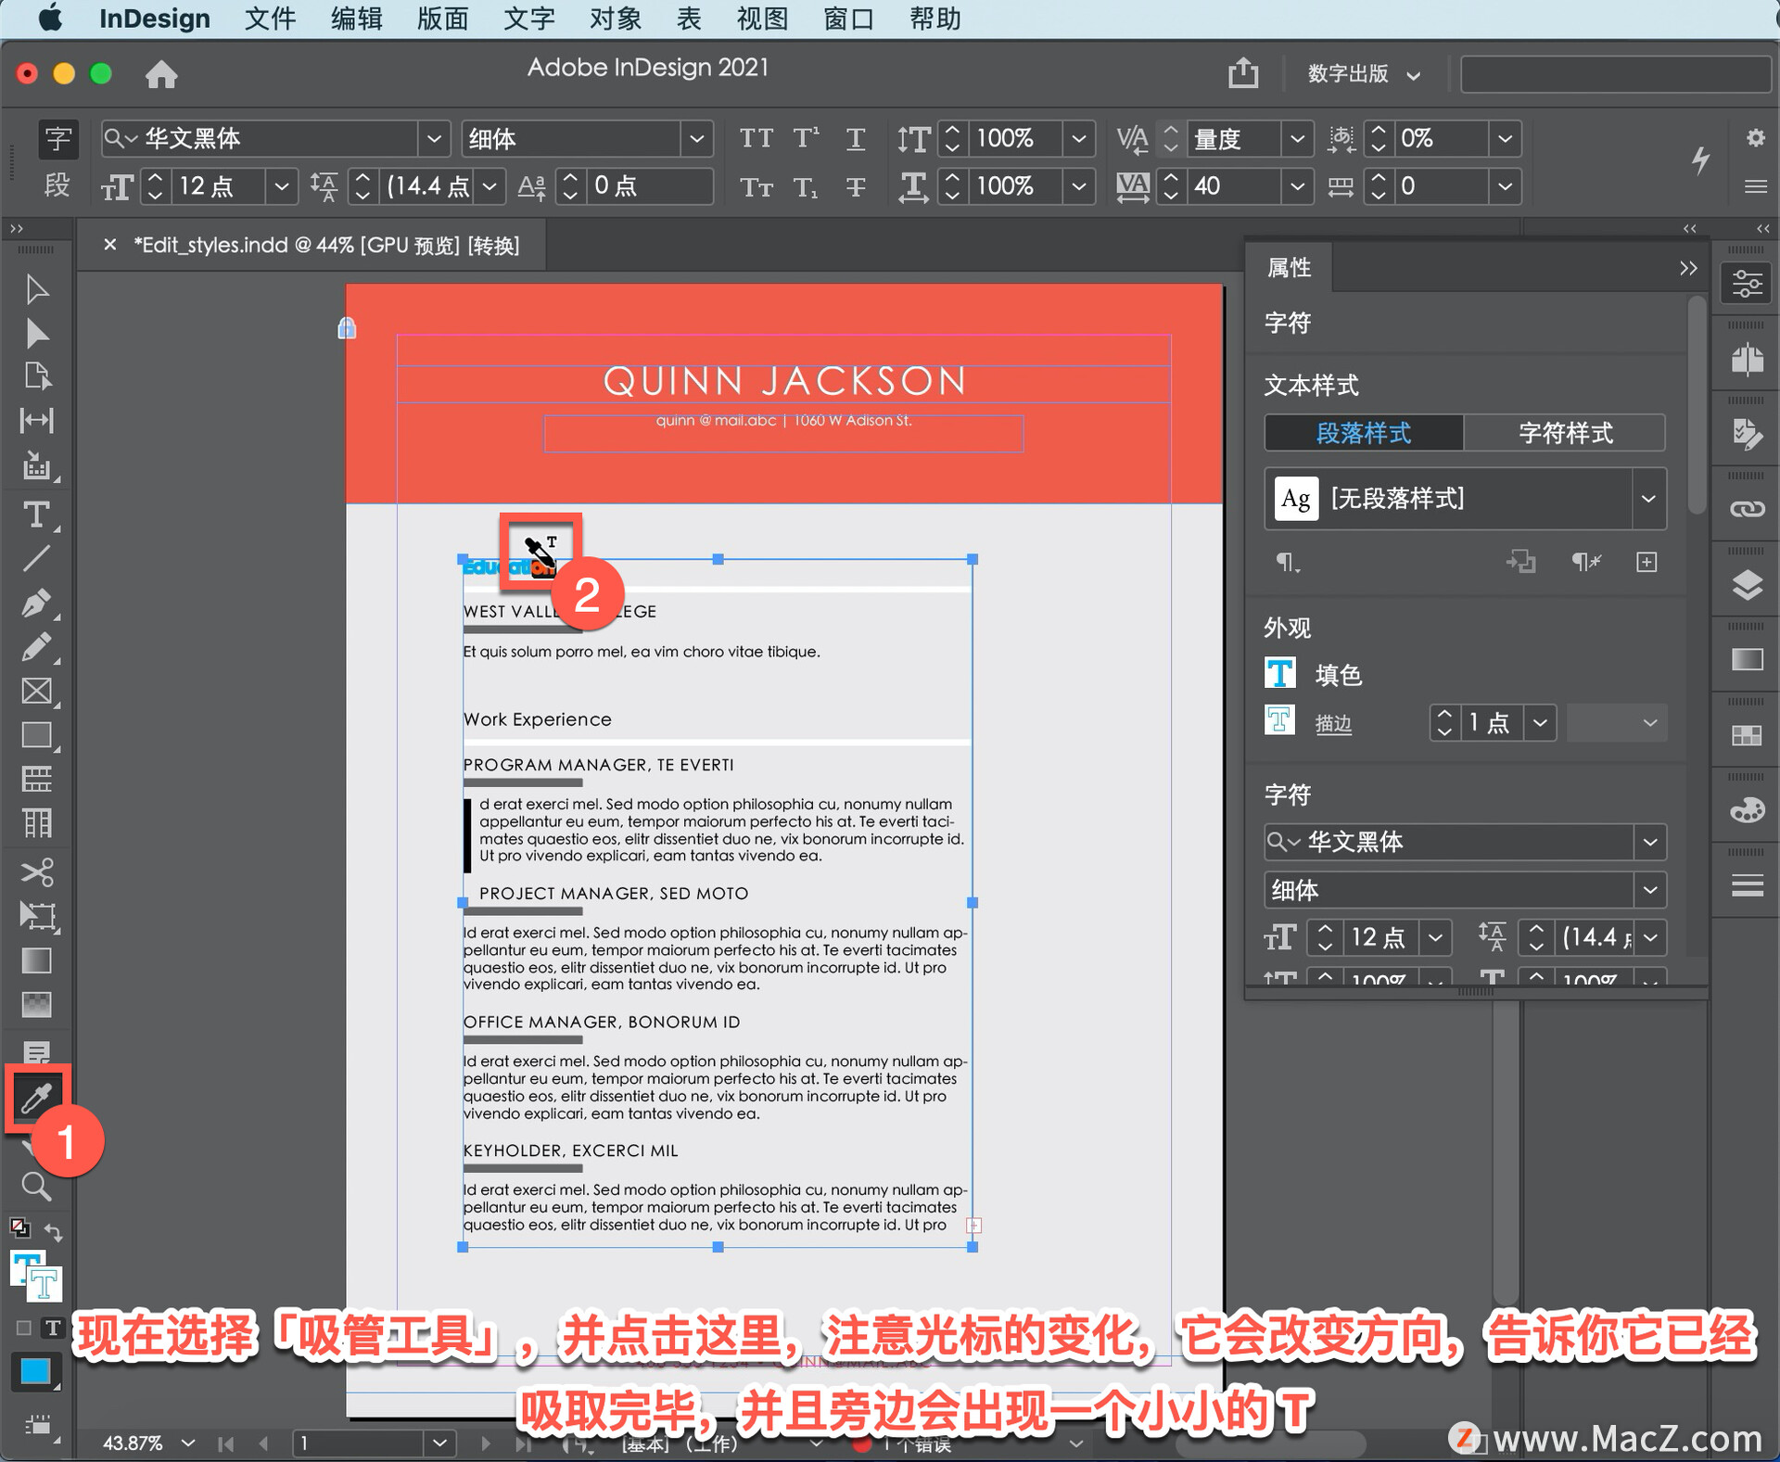Viewport: 1780px width, 1462px height.
Task: Click the Direct Selection tool
Action: click(x=36, y=333)
